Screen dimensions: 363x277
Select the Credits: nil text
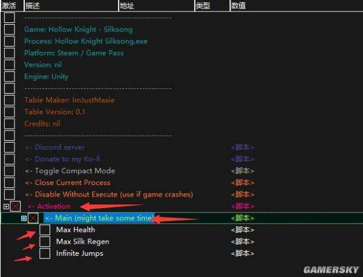pyautogui.click(x=42, y=124)
